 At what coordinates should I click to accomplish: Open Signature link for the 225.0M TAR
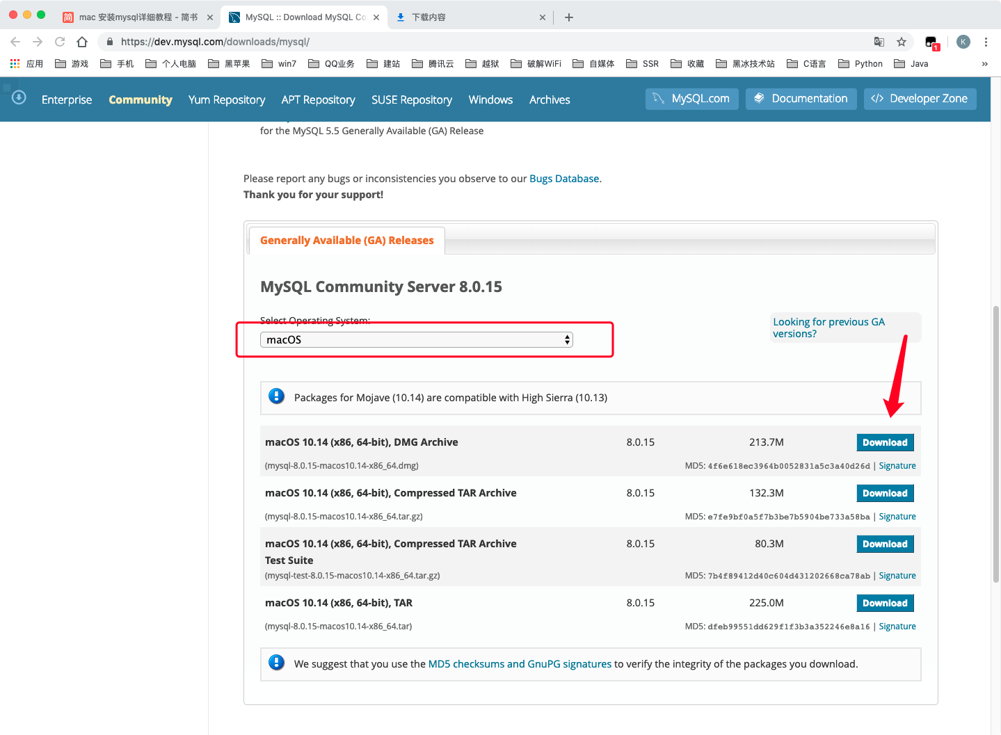click(897, 627)
